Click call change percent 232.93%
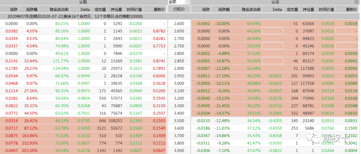Viewport: 361px width, 154px height. pyautogui.click(x=30, y=143)
